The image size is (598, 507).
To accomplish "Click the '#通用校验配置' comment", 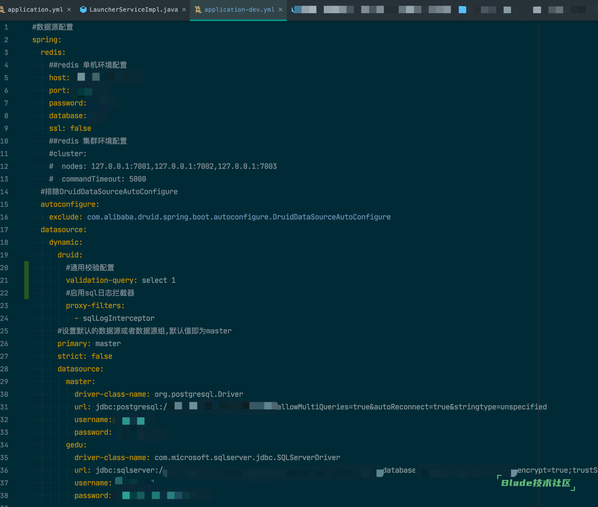I will 90,267.
